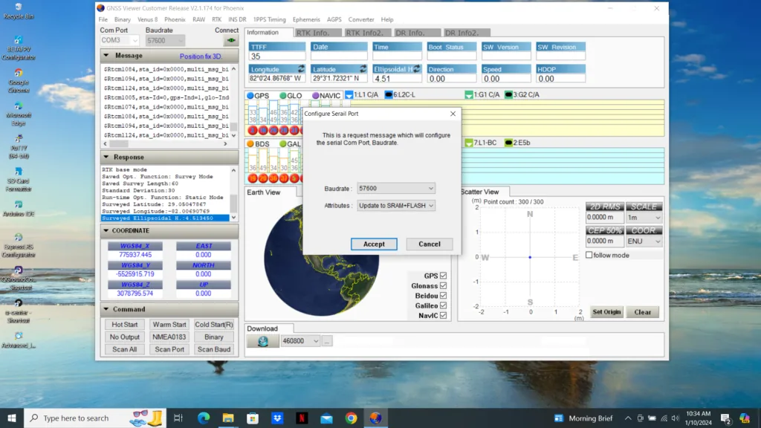Viewport: 761px width, 428px height.
Task: Open COOR. ENU dropdown
Action: (x=644, y=241)
